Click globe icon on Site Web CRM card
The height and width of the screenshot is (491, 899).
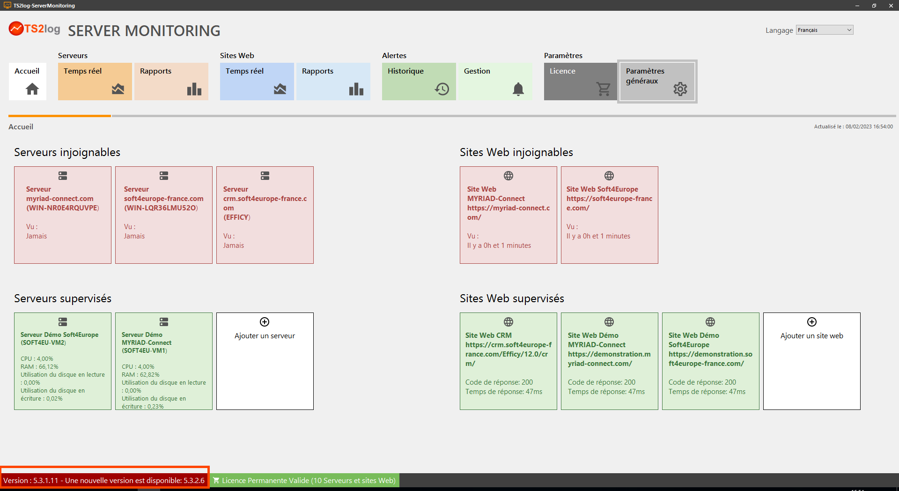click(508, 322)
